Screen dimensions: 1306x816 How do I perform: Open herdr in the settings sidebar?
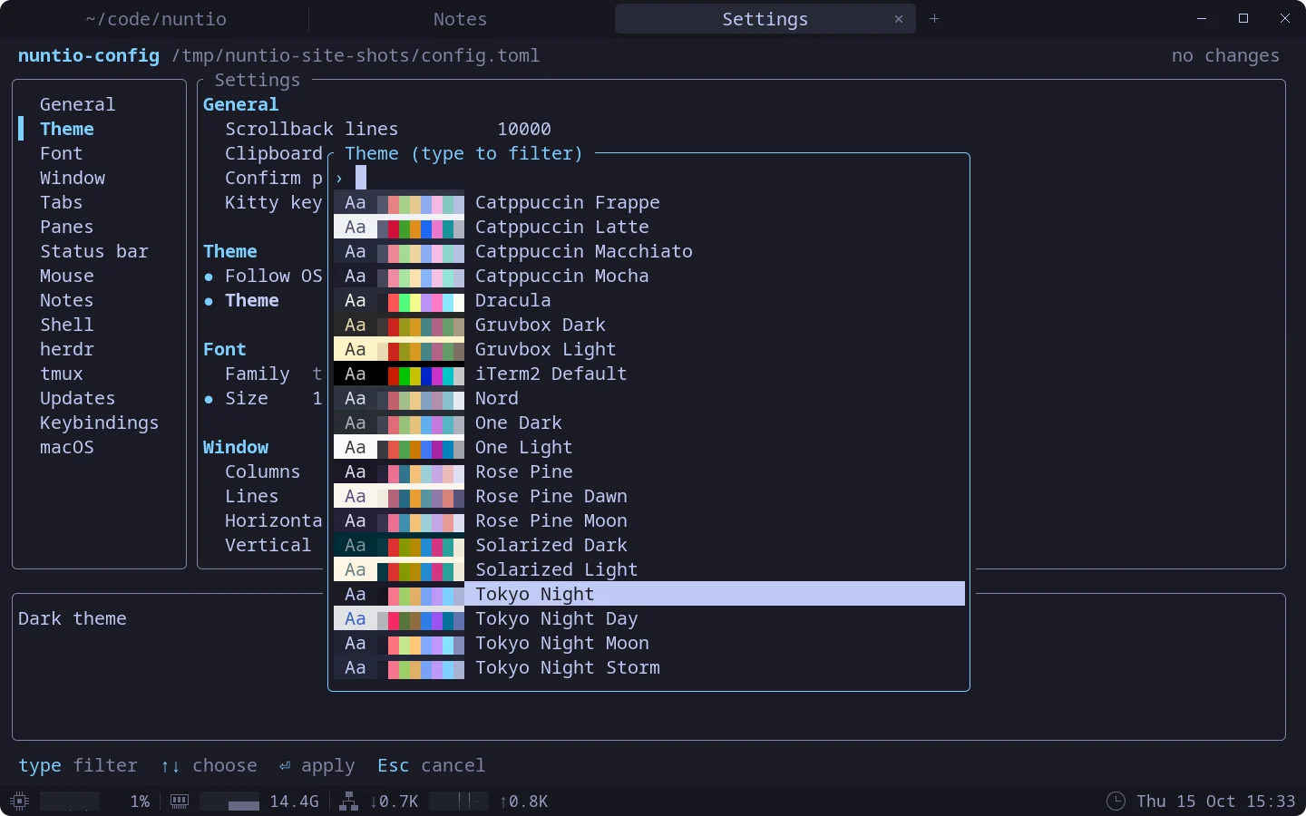coord(66,349)
